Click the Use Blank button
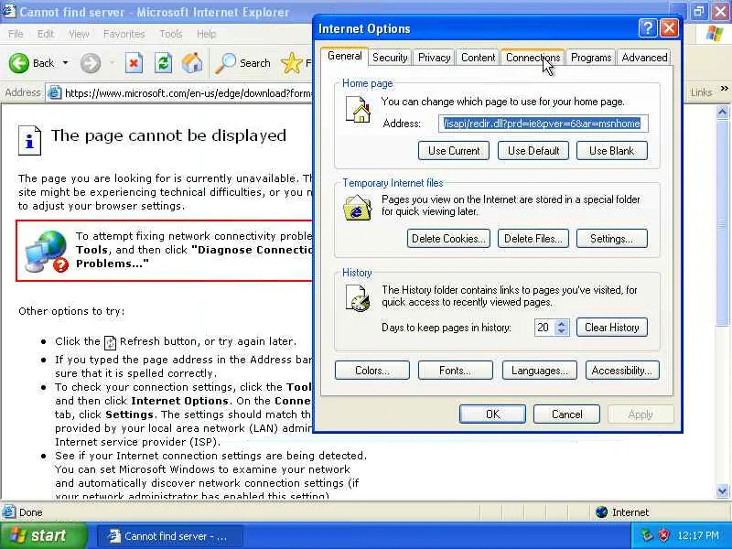 611,151
